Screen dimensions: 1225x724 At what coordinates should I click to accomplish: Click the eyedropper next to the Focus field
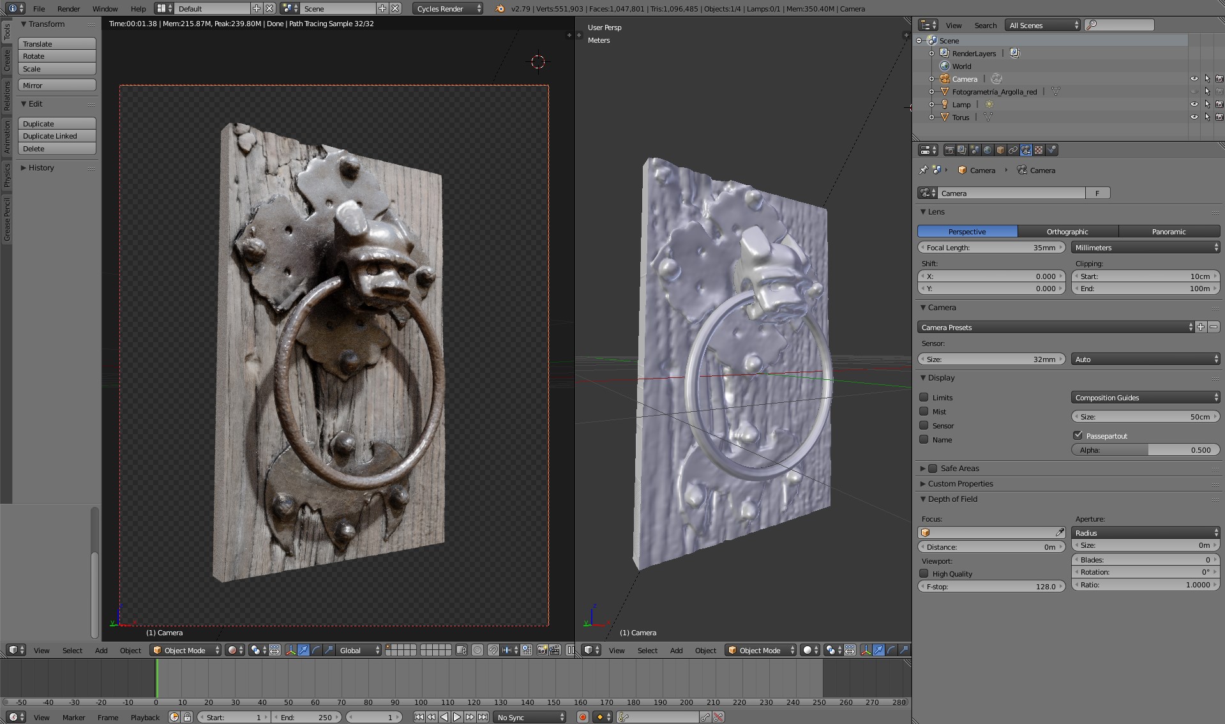1059,532
